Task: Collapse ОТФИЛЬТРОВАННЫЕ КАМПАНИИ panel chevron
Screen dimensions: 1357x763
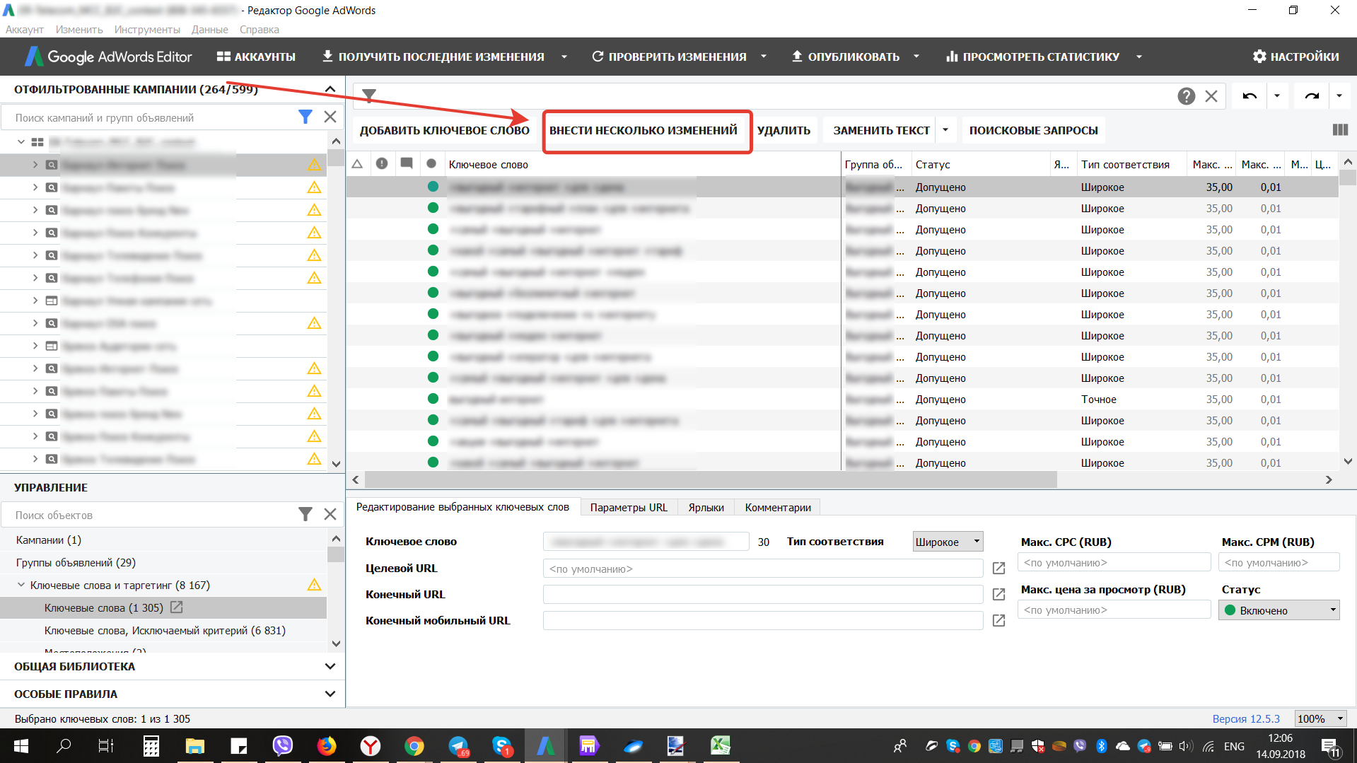Action: (x=330, y=89)
